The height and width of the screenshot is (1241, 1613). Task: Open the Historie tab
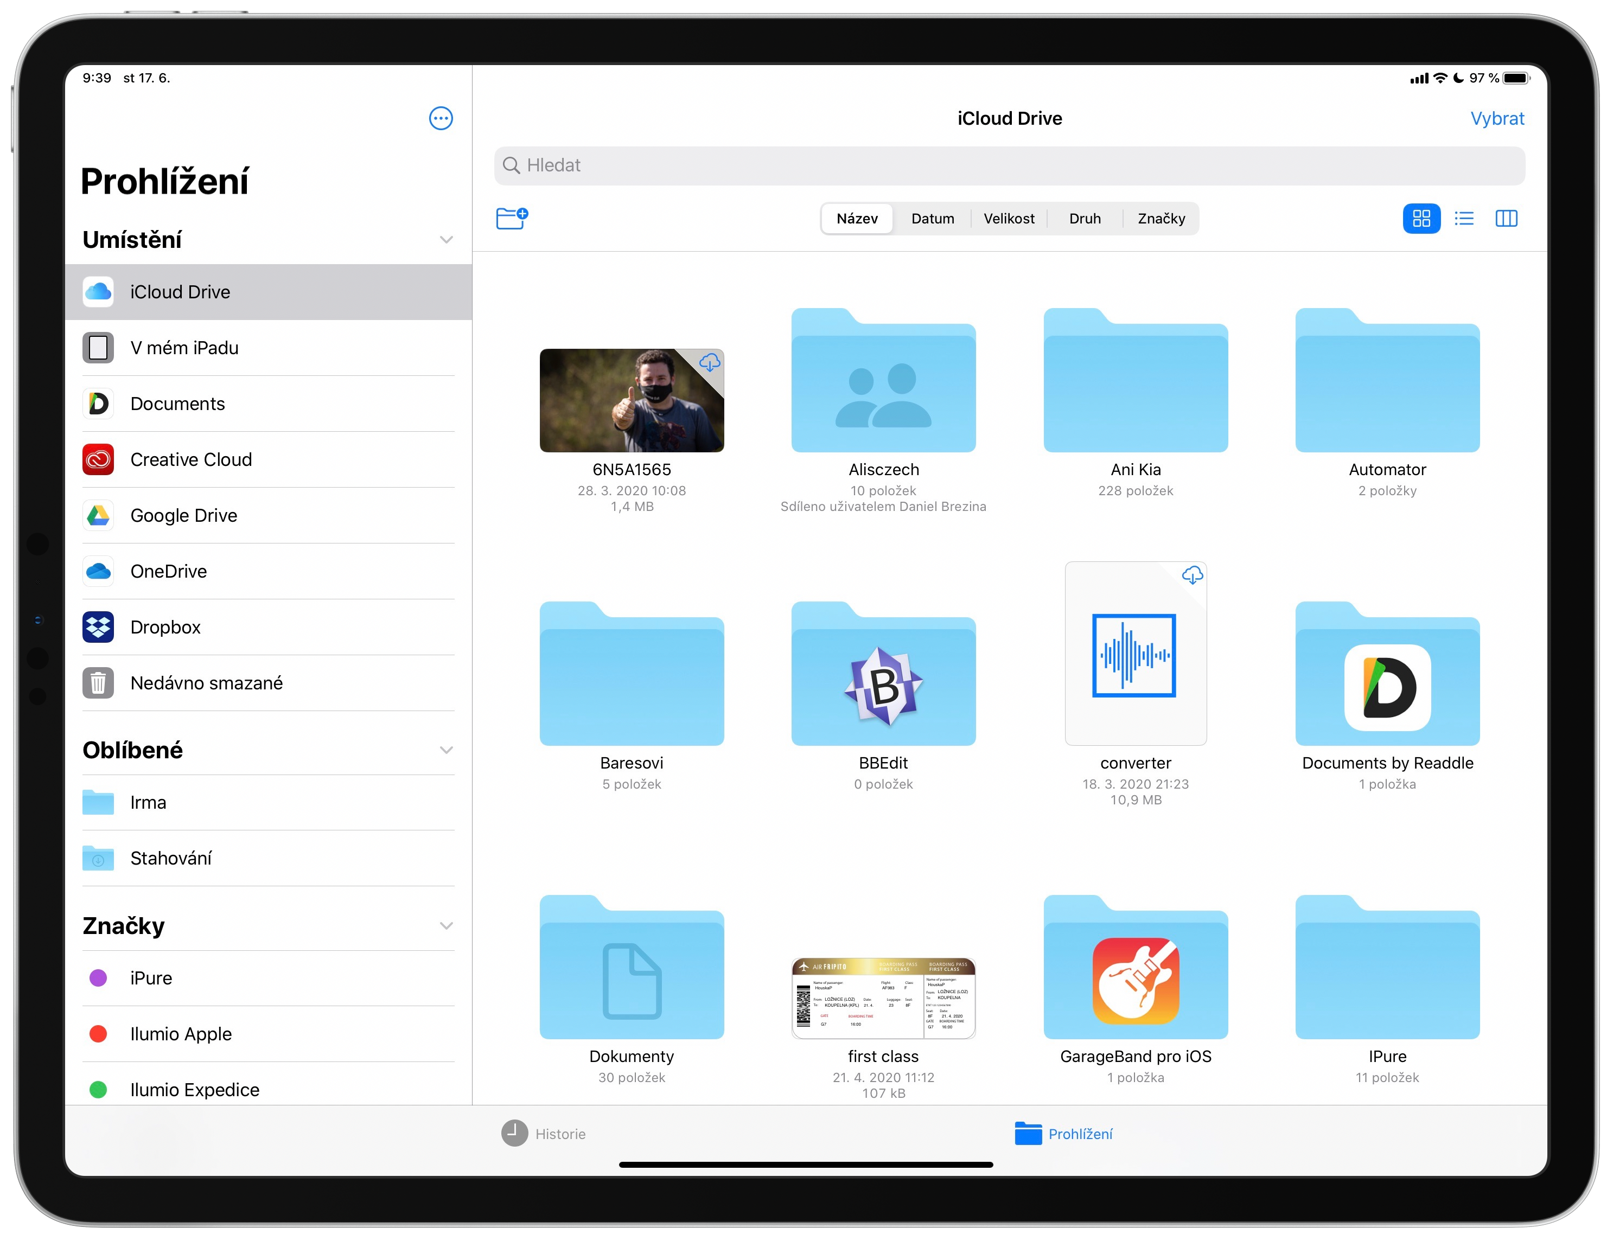(x=544, y=1134)
